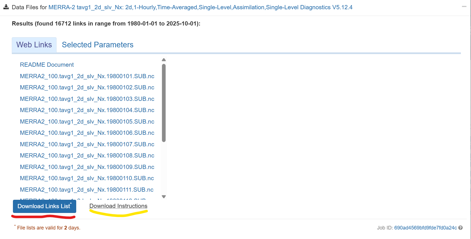The image size is (471, 239).
Task: Download file MERRA2_100.tavg1_2d_slv_Nx.19800109.SUB.nc
Action: pos(87,167)
